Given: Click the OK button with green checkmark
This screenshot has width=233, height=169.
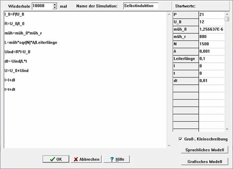Looking at the screenshot, I should [x=56, y=159].
